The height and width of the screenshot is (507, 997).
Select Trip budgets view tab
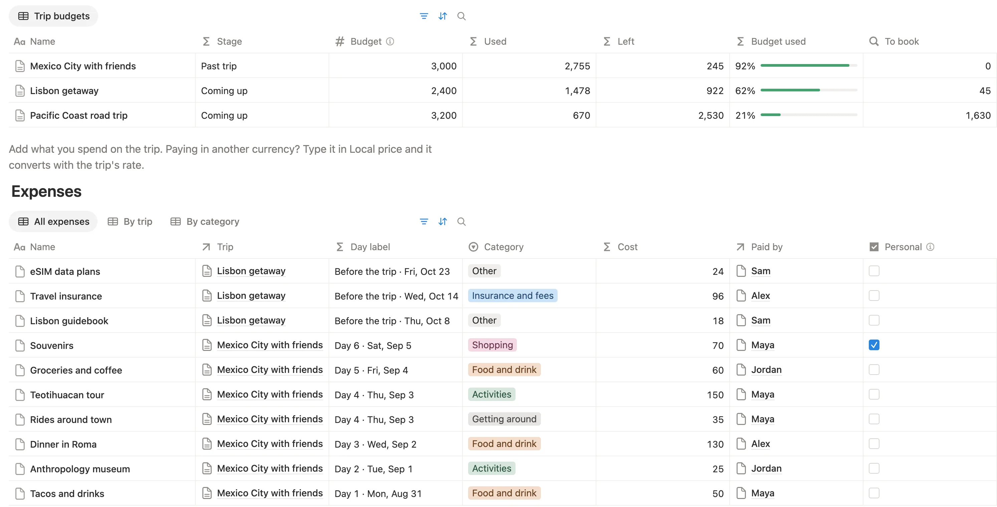point(53,16)
